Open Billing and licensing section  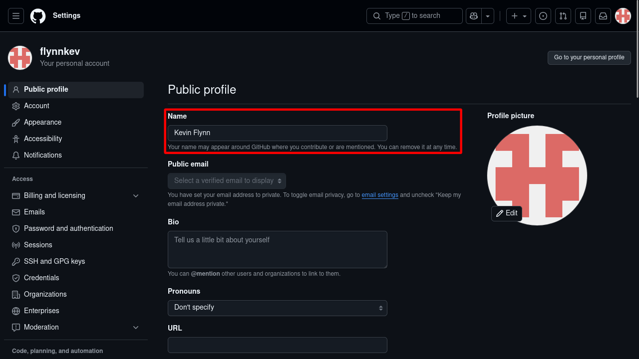tap(76, 196)
